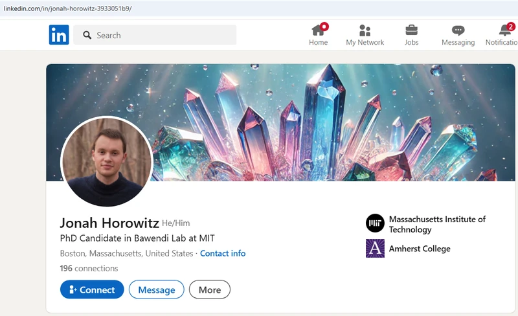Enlarge the circular profile photo
Image resolution: width=518 pixels, height=316 pixels.
click(106, 161)
